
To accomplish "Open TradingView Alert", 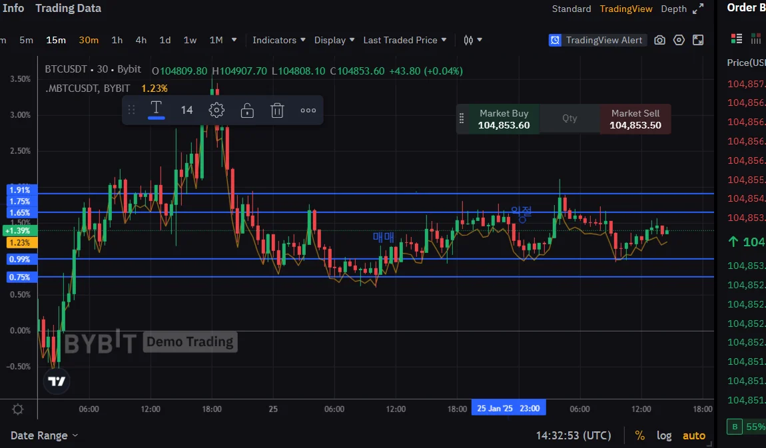I will pyautogui.click(x=597, y=40).
